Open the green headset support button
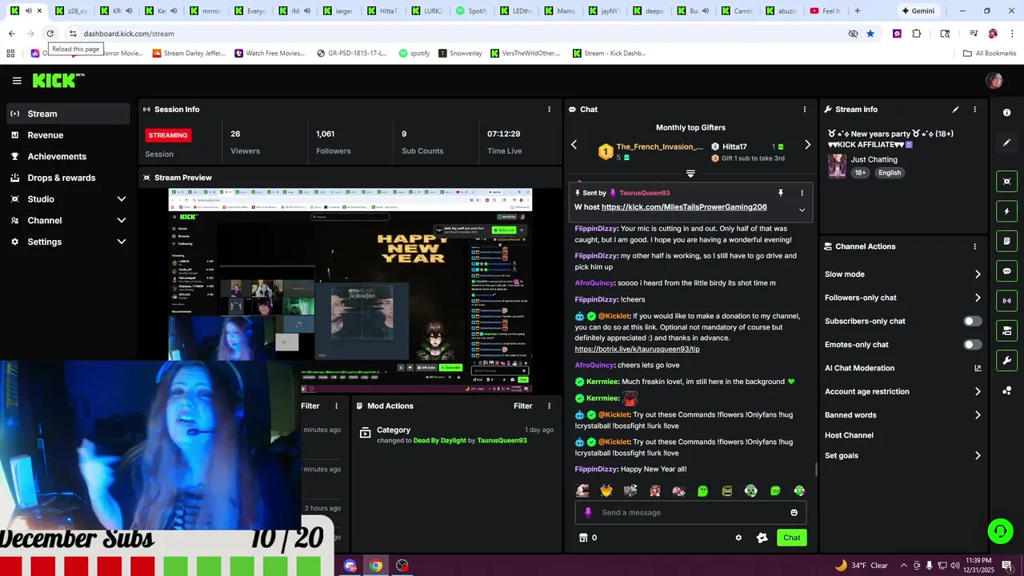Viewport: 1024px width, 576px height. click(1000, 530)
